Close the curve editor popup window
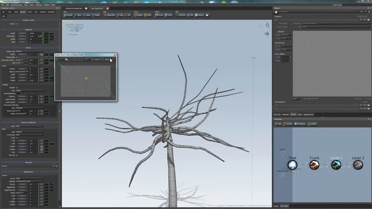372x209 pixels. click(x=115, y=55)
